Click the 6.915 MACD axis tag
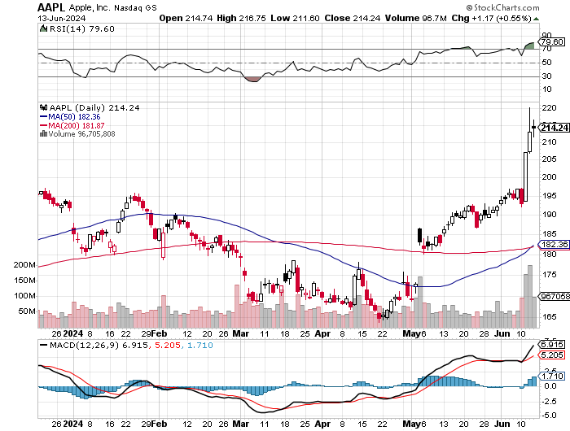The image size is (570, 431). (552, 344)
